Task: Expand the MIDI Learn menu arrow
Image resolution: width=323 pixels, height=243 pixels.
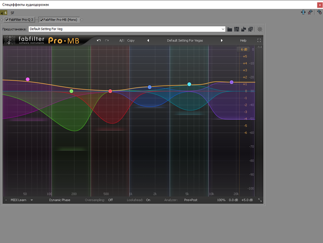Action: [32, 200]
